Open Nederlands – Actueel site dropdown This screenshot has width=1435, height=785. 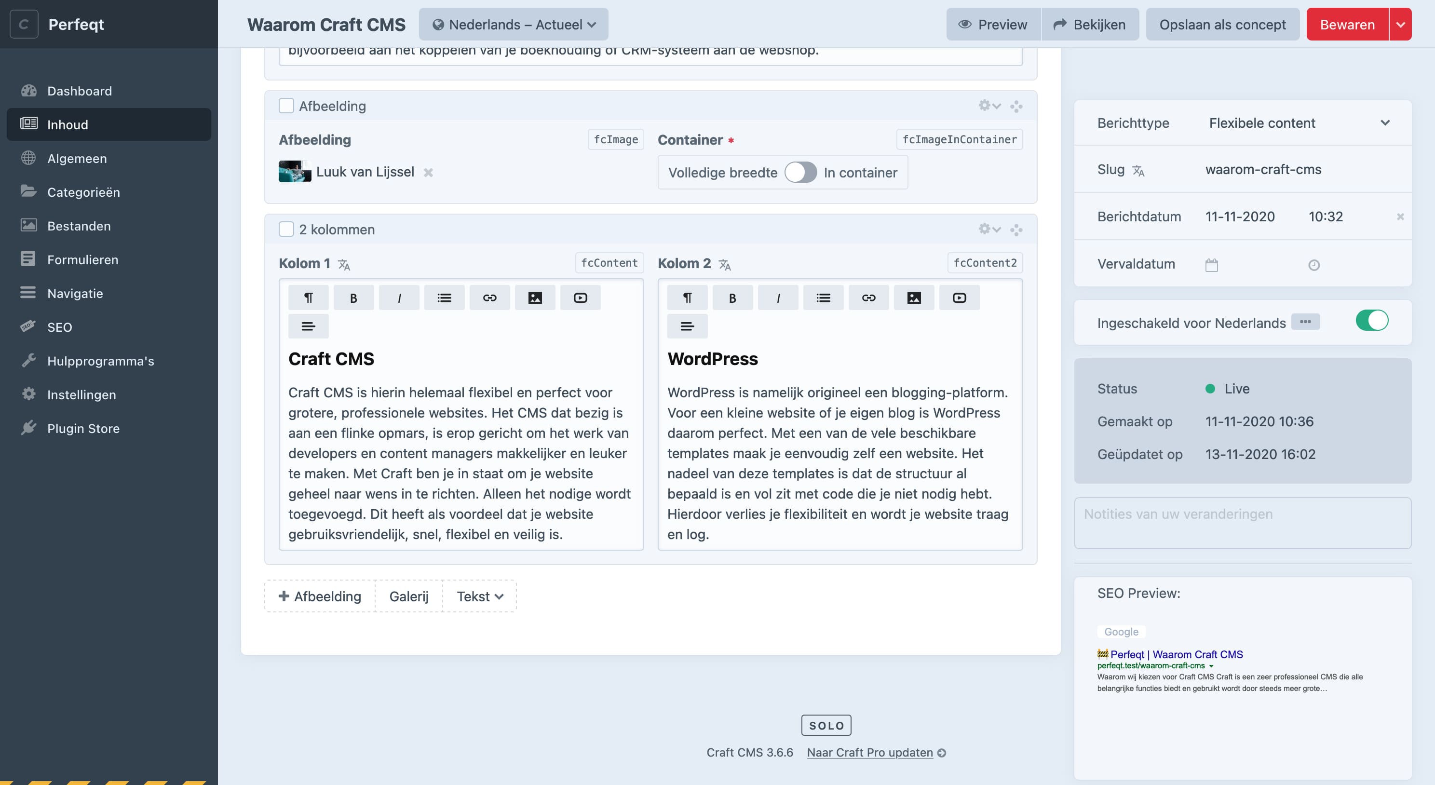[514, 24]
